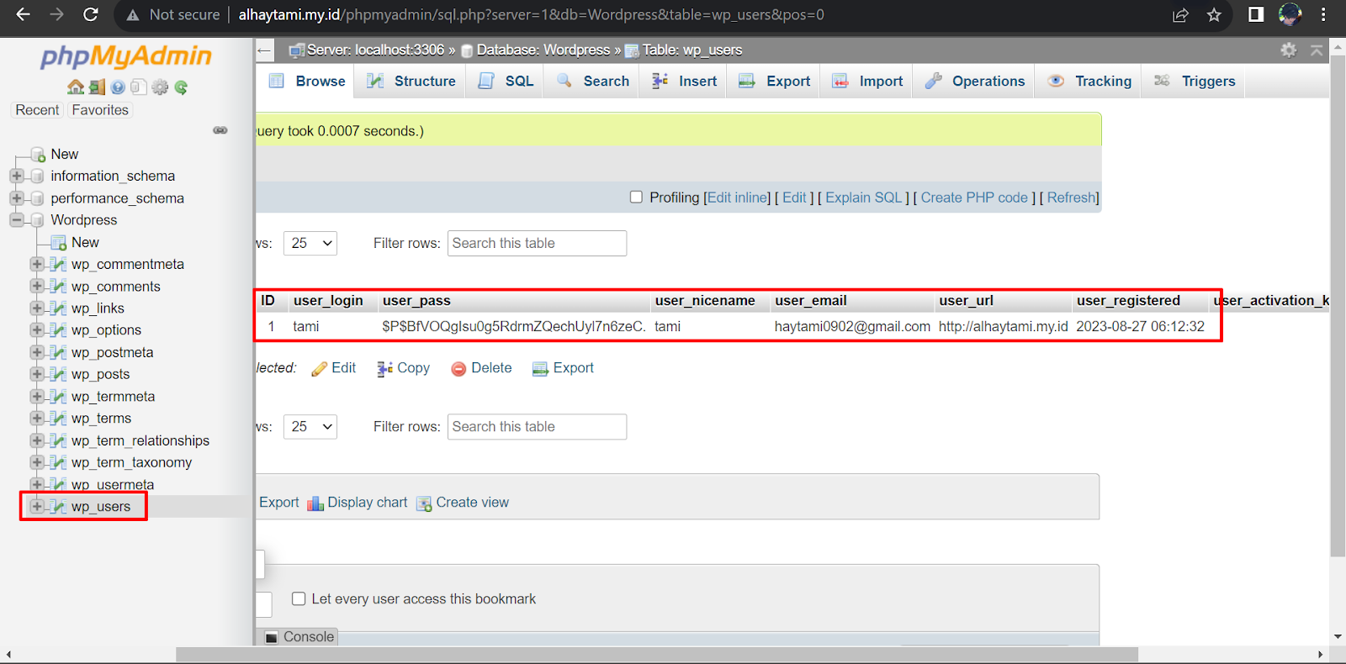The image size is (1346, 664).
Task: Open the Search tab
Action: (593, 82)
